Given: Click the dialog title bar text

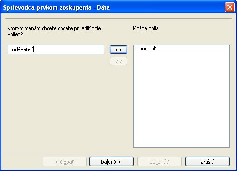Looking at the screenshot, I should (x=56, y=7).
